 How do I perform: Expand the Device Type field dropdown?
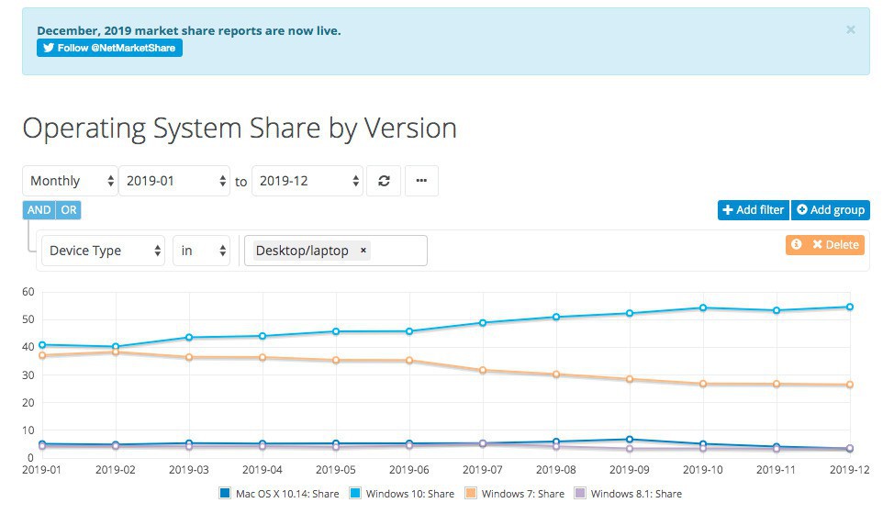pyautogui.click(x=103, y=251)
